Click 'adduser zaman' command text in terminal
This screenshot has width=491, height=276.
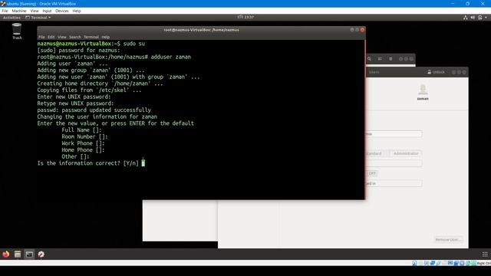click(170, 57)
